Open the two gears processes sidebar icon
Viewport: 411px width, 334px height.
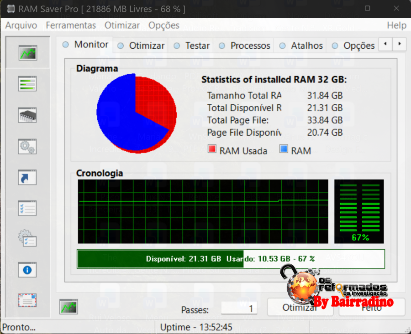pos(27,146)
